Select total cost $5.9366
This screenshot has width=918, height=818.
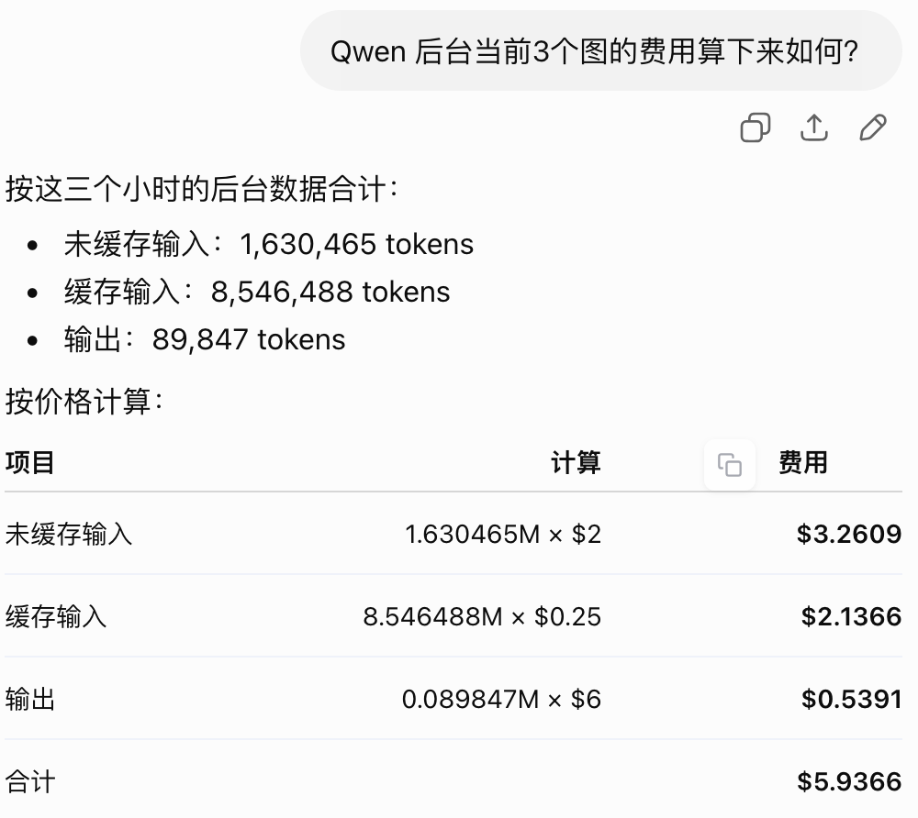pyautogui.click(x=849, y=781)
